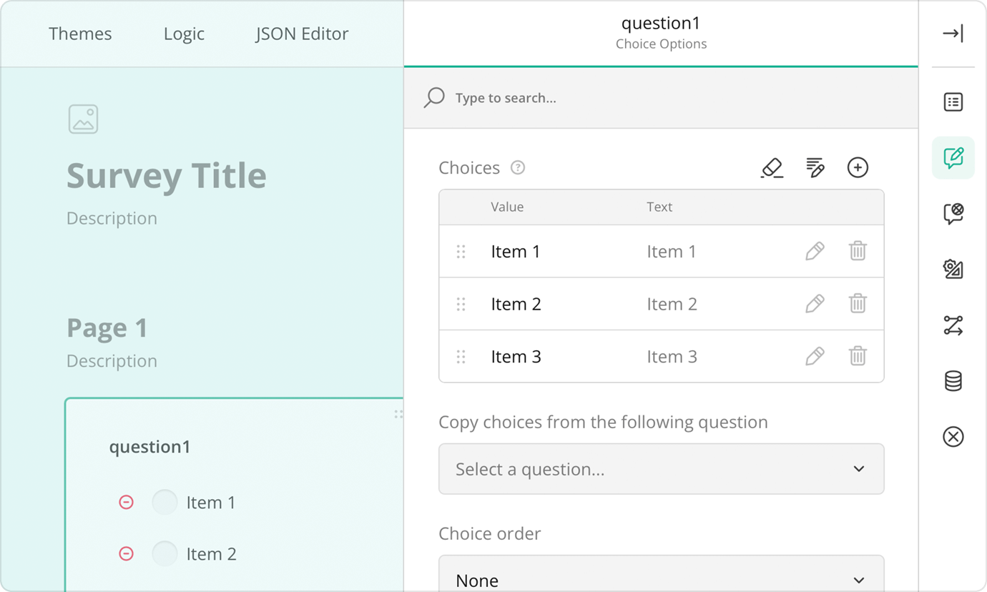Switch to the JSON Editor tab

click(301, 33)
